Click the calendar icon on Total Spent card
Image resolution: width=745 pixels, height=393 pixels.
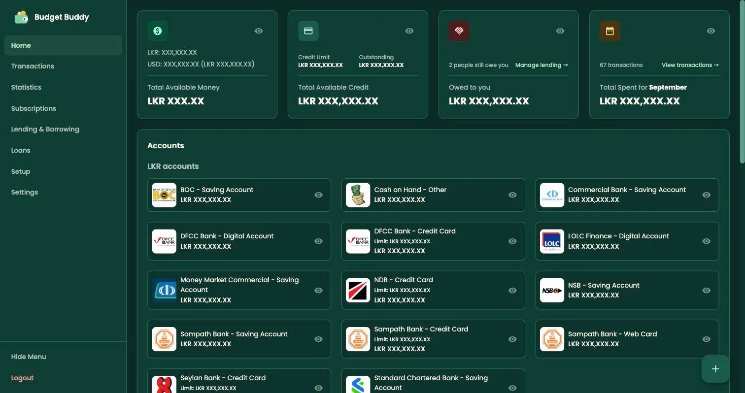(610, 31)
